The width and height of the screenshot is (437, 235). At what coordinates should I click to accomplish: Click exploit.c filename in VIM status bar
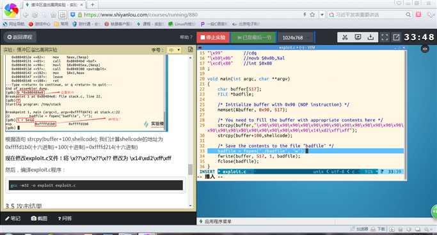[x=234, y=172]
